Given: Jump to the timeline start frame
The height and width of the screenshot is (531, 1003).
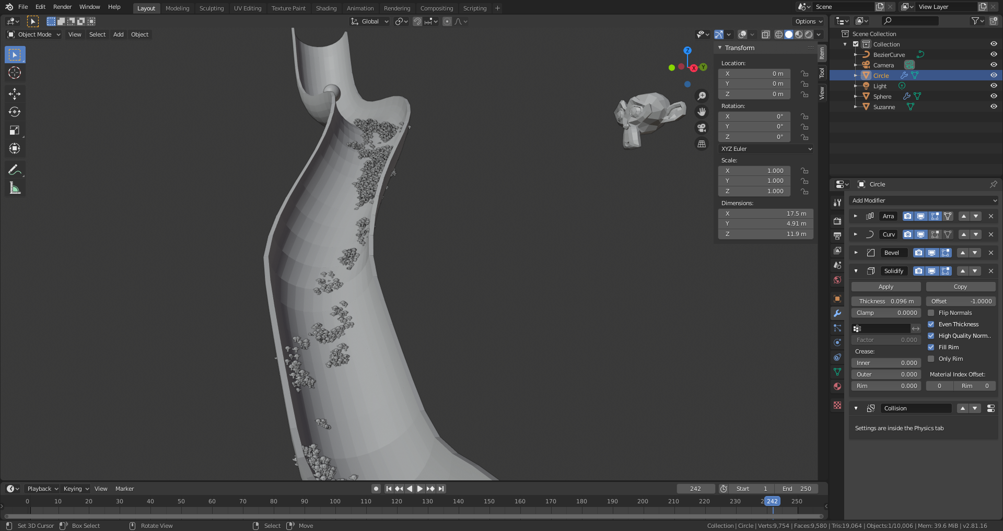Looking at the screenshot, I should click(389, 489).
